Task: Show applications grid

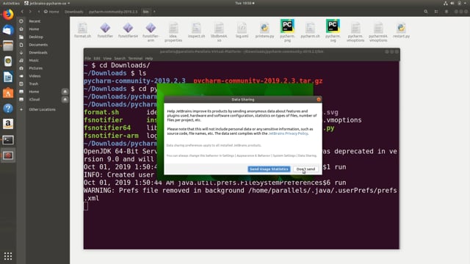Action: [8, 256]
